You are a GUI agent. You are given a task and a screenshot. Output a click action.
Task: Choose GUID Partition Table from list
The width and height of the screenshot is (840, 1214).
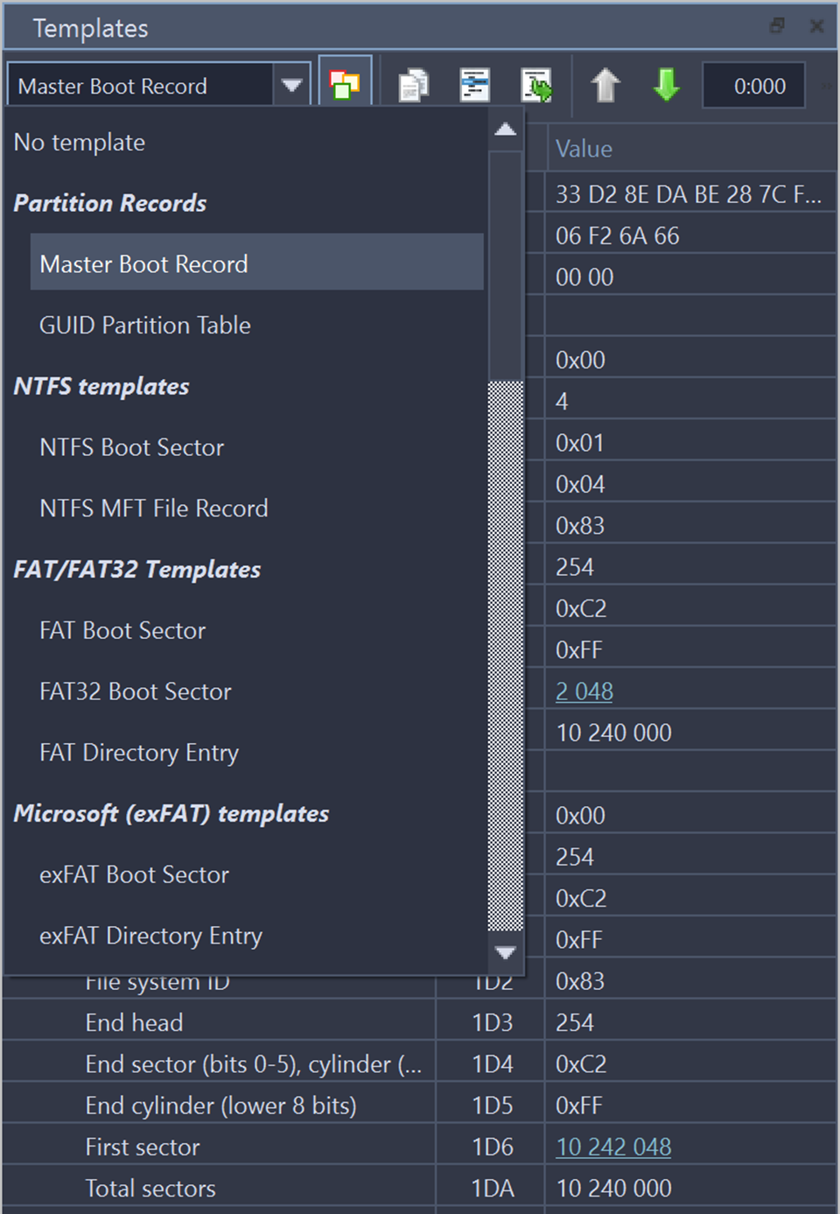pos(145,326)
